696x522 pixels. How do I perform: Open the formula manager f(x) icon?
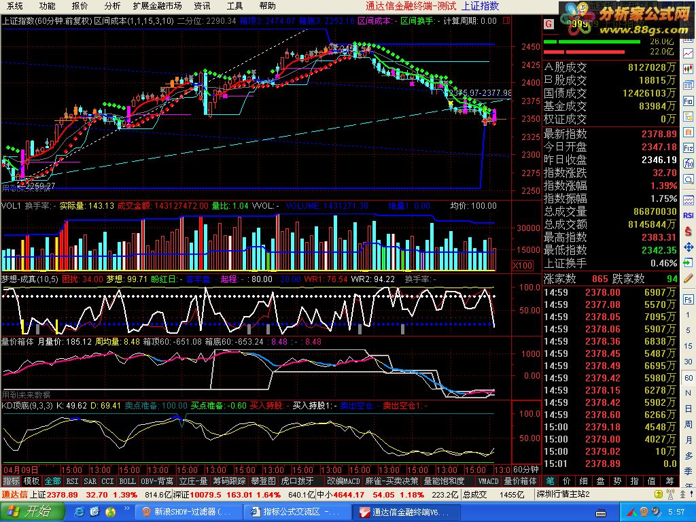689,164
